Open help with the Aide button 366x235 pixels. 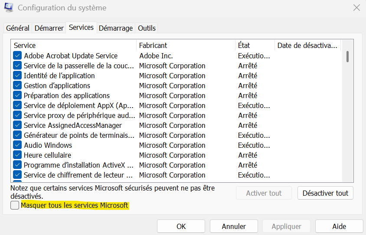point(339,226)
